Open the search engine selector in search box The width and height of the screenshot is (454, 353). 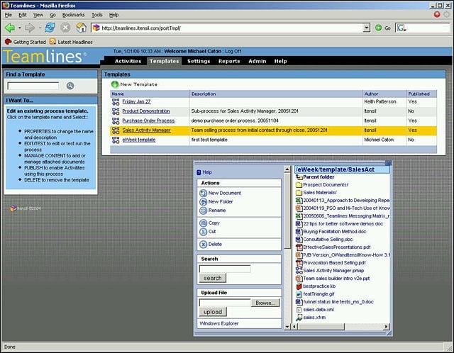pyautogui.click(x=402, y=28)
